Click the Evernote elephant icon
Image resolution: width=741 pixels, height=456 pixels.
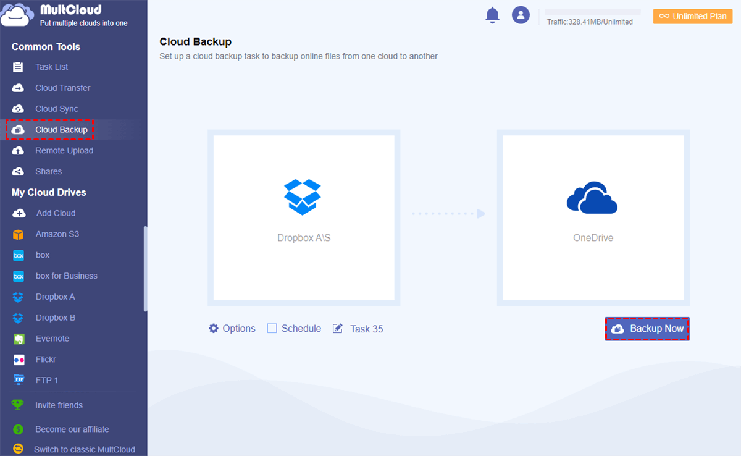[19, 339]
